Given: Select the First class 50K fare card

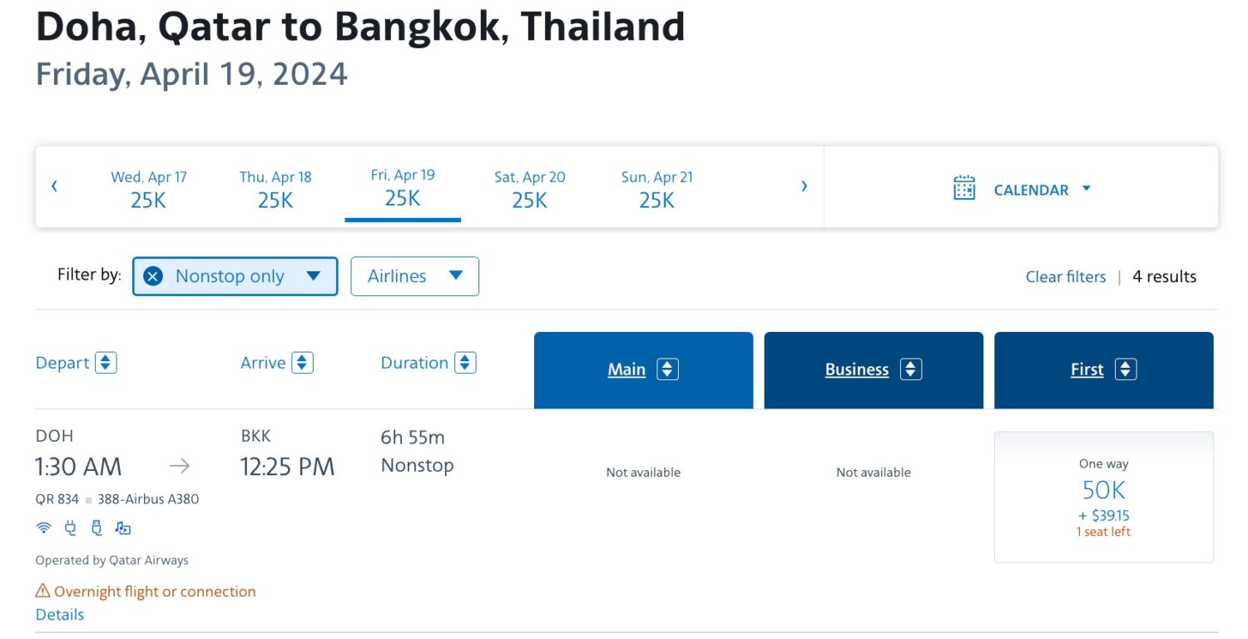Looking at the screenshot, I should coord(1103,497).
